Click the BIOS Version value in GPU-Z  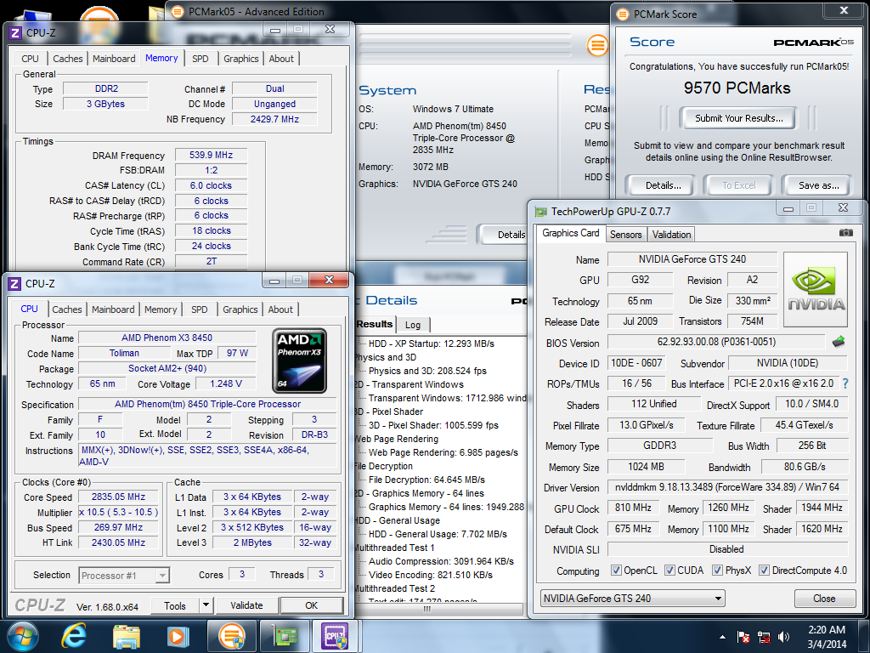pos(716,342)
